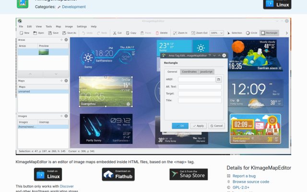Click the Get it from Snap Store badge
Image resolution: width=307 pixels, height=192 pixels.
point(189,174)
